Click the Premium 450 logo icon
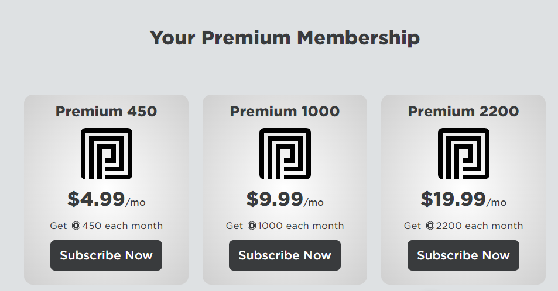This screenshot has height=291, width=558. click(x=106, y=154)
